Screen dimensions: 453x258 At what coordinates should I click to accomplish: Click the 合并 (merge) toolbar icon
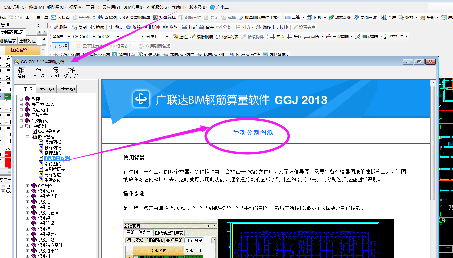pyautogui.click(x=202, y=27)
